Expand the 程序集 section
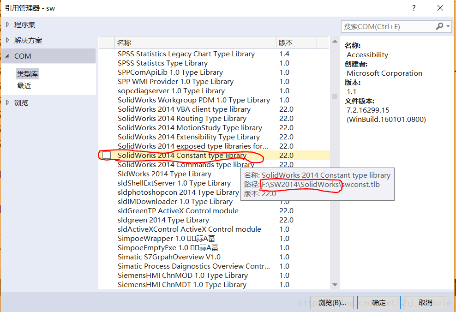 click(8, 25)
